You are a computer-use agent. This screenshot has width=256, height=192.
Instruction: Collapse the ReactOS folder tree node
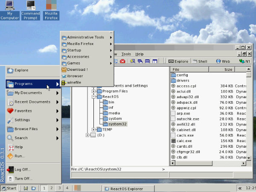(x=94, y=97)
